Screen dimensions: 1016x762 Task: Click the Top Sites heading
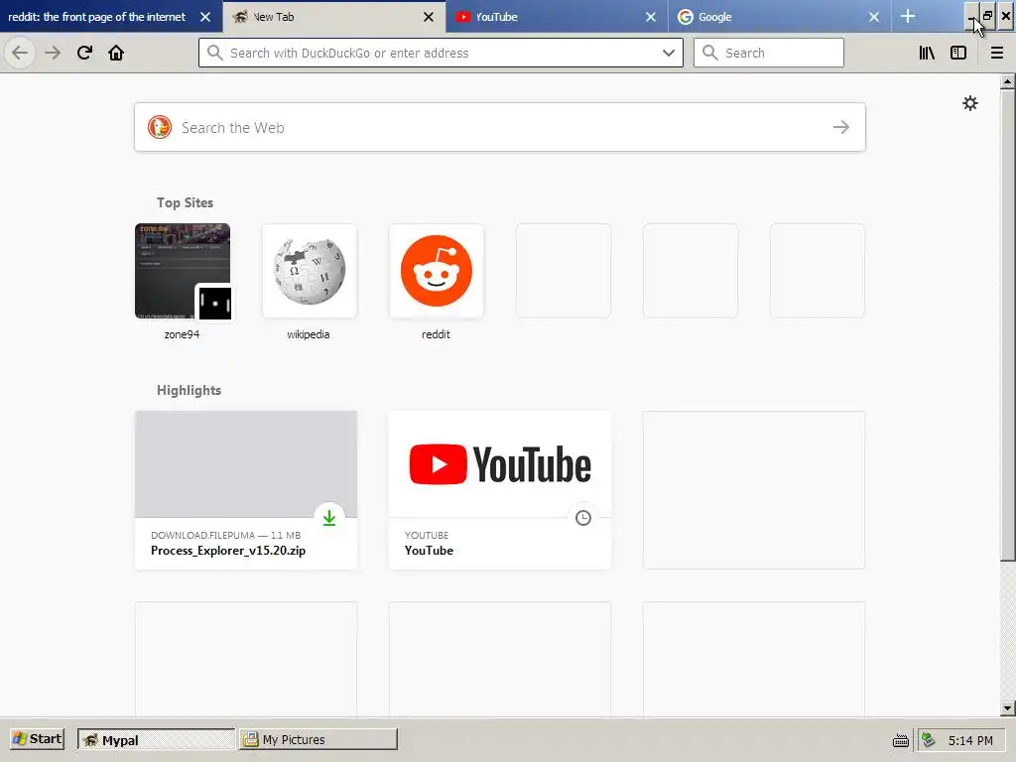185,202
